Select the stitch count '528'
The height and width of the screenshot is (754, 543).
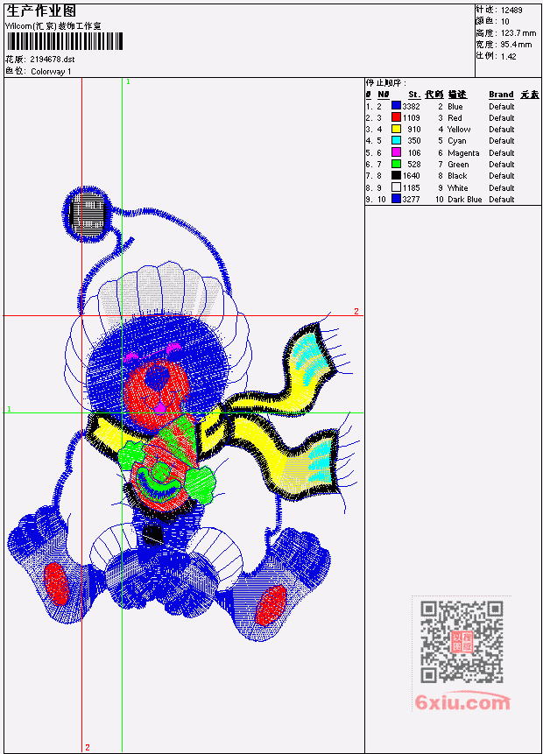coord(413,165)
